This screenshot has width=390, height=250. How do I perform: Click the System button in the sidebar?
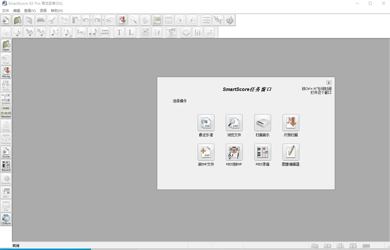(6, 99)
